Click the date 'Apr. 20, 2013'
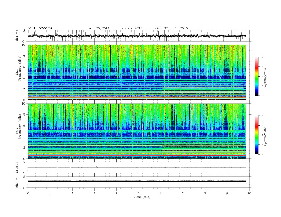The height and width of the screenshot is (217, 281). point(99,28)
